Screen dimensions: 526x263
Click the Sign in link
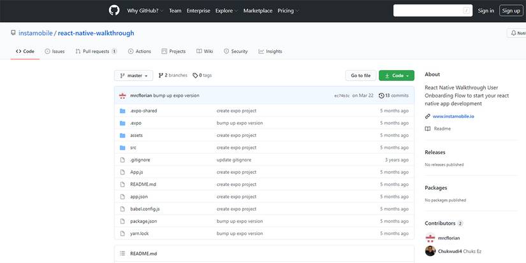(486, 11)
